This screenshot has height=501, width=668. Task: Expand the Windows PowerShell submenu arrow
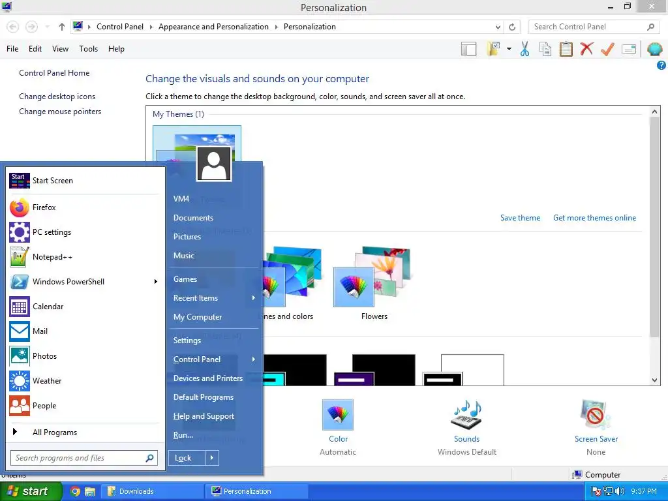click(x=155, y=282)
